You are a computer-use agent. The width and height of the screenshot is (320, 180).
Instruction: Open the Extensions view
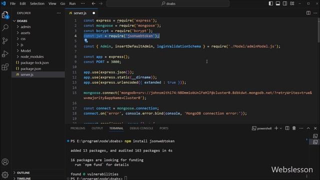5,67
